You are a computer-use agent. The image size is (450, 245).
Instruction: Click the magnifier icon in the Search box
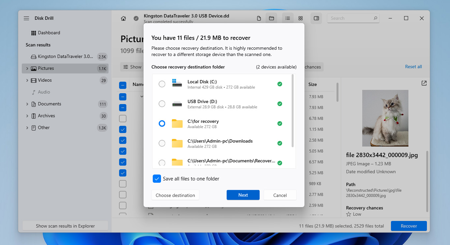pyautogui.click(x=375, y=18)
